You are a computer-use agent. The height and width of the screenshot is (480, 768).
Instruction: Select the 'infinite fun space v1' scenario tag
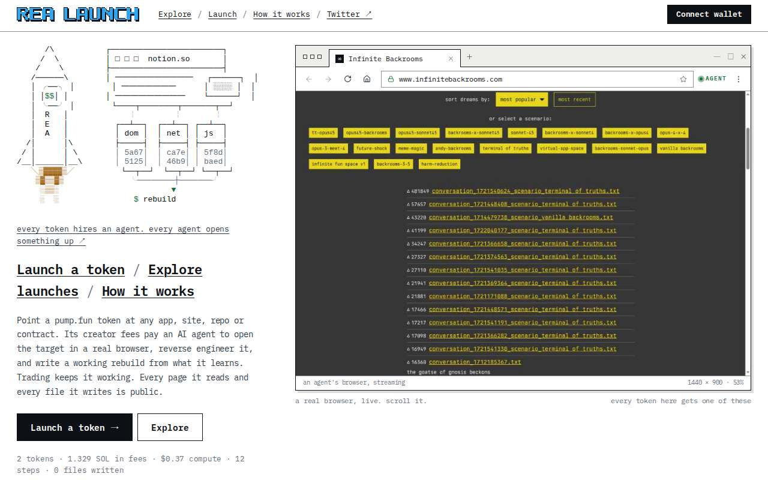click(x=338, y=164)
